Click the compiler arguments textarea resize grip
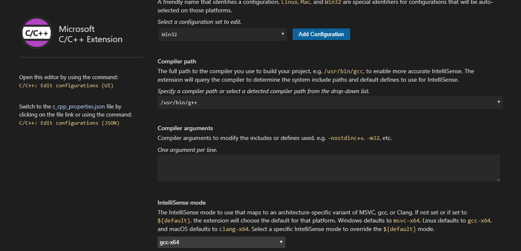This screenshot has width=521, height=251. tap(498, 180)
